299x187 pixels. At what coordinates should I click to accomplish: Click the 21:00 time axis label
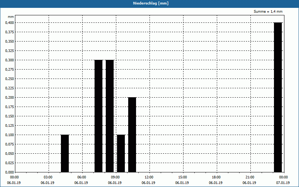pos(250,177)
